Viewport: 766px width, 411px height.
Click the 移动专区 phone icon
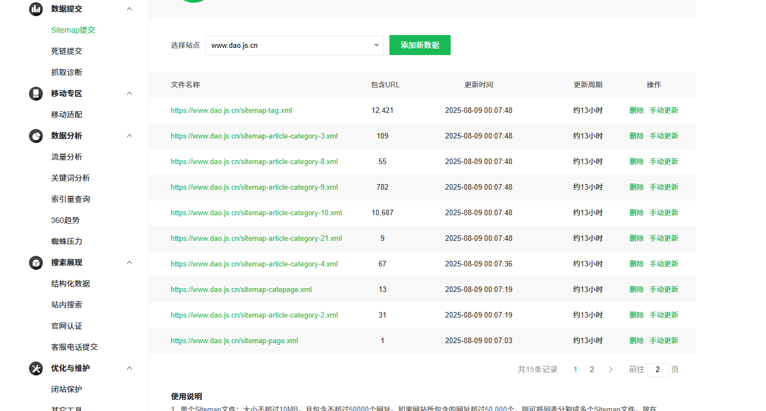36,93
